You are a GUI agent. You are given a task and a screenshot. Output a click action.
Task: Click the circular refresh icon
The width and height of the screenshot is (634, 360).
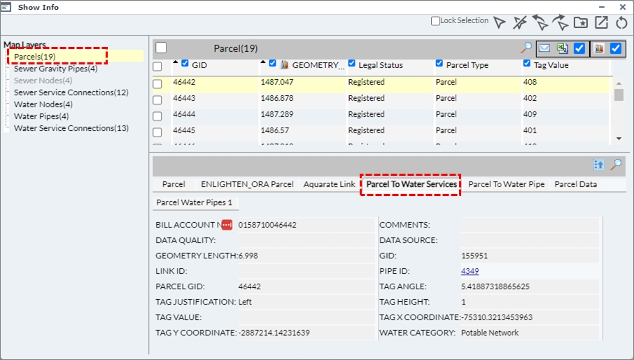621,22
